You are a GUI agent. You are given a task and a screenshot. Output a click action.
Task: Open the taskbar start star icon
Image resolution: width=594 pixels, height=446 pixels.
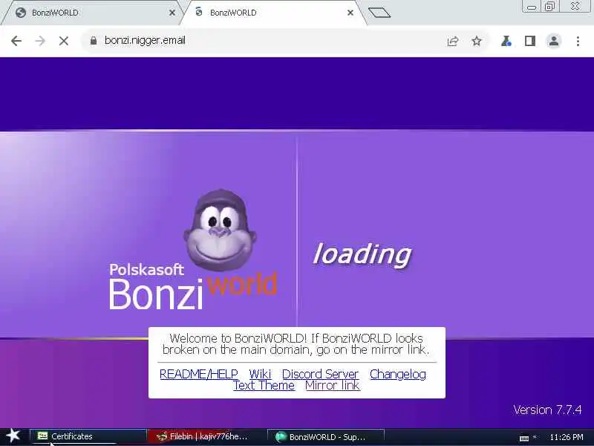(x=13, y=436)
